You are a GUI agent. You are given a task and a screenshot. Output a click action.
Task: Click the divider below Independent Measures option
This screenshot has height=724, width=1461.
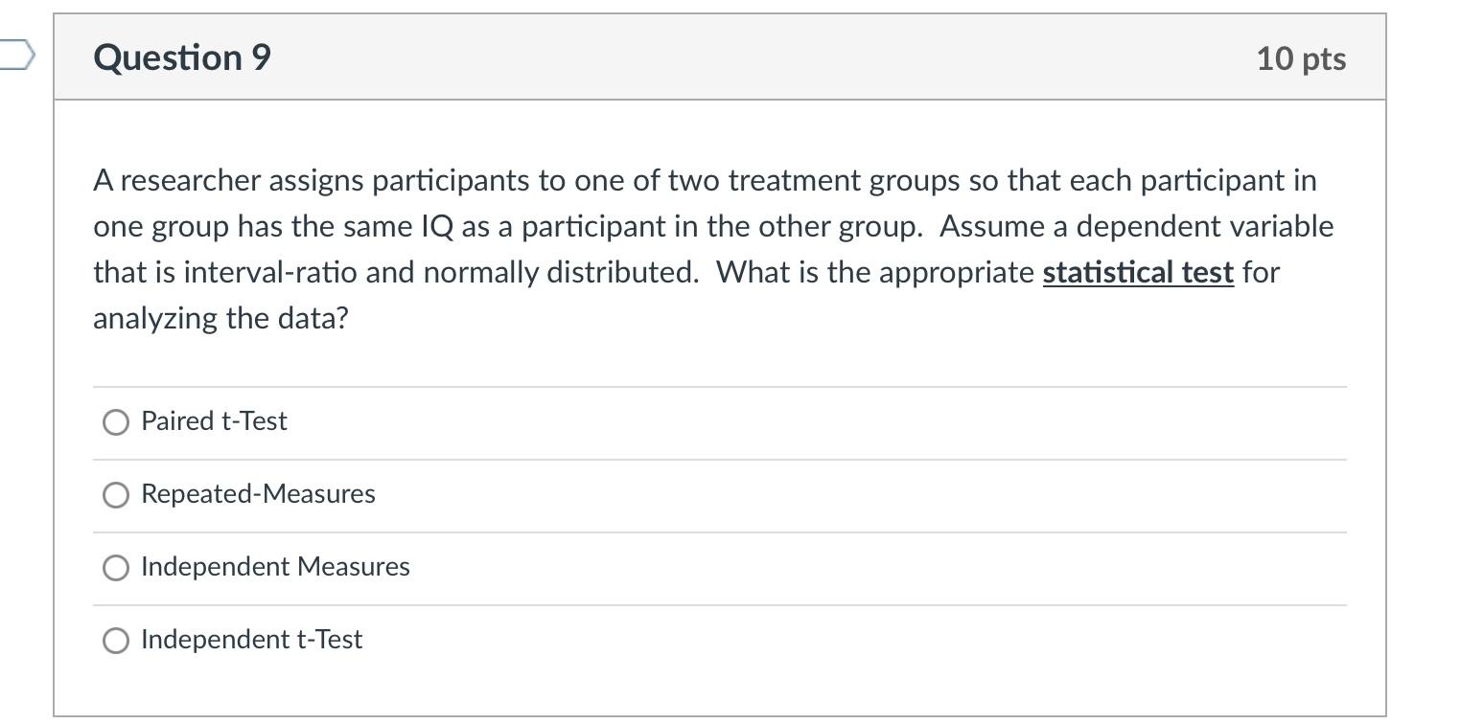pos(719,603)
